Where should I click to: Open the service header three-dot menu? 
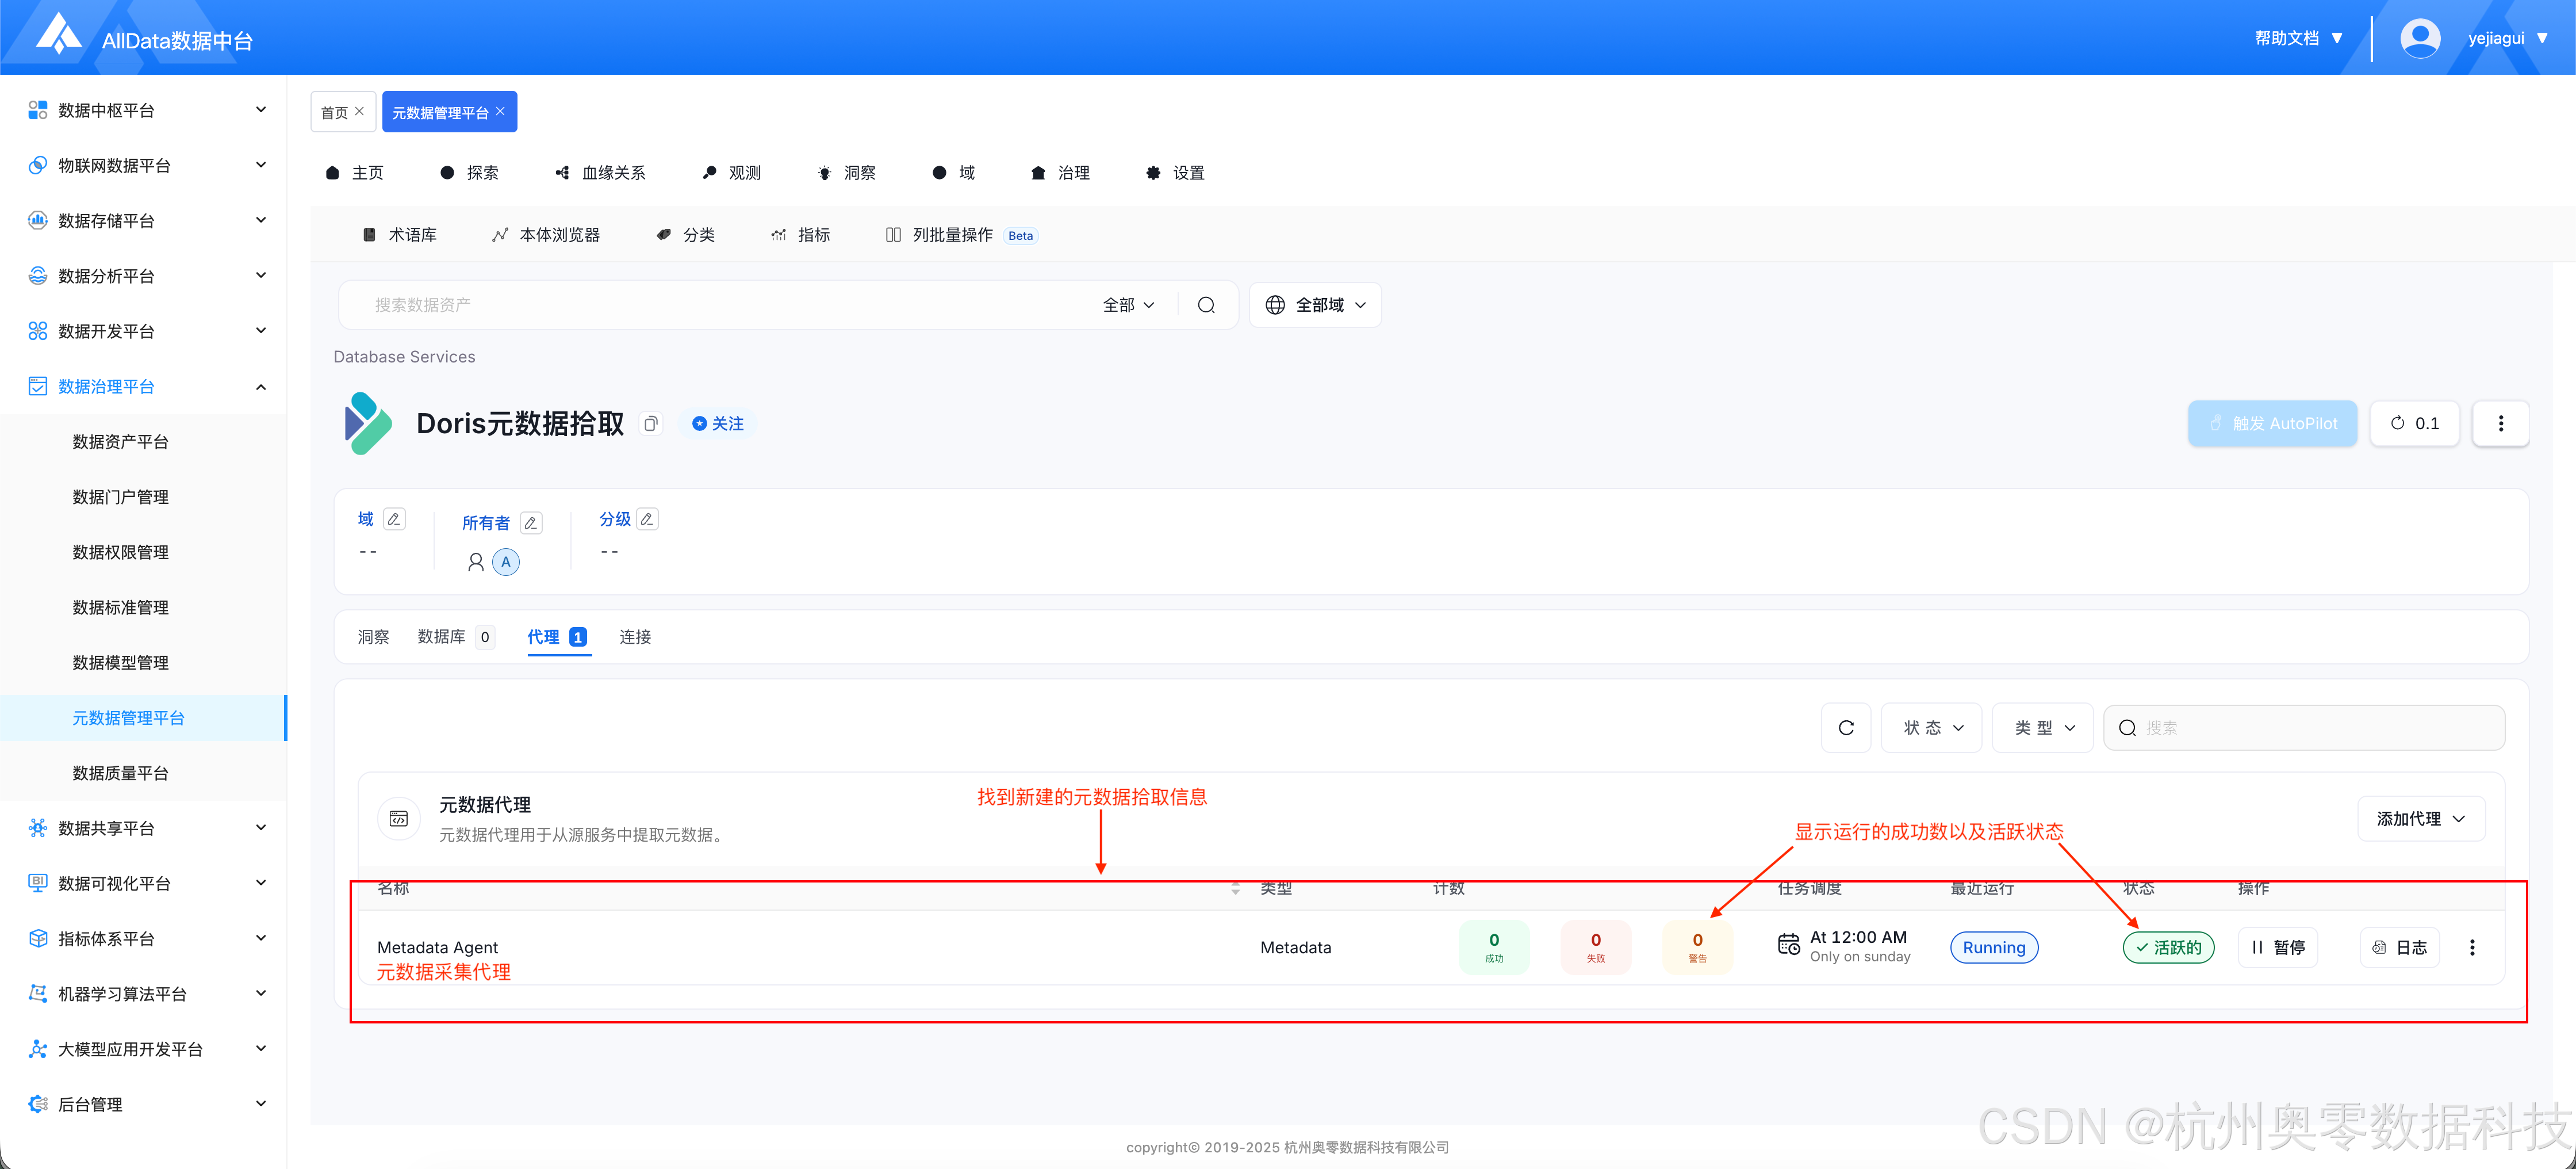pos(2500,423)
